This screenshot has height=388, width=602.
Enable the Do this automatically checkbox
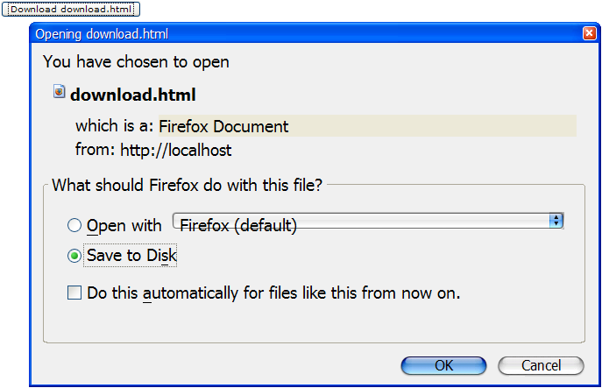pos(74,293)
